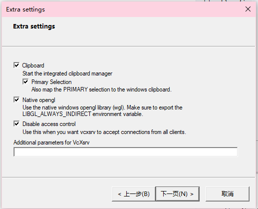Cancel the wizard with 取消 button

pos(228,194)
